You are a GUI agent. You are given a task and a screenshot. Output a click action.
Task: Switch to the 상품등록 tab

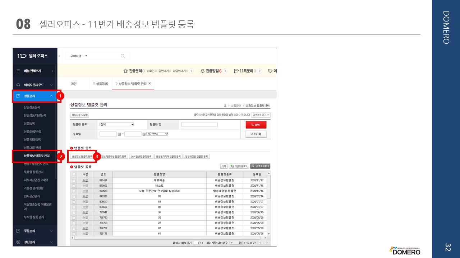pos(100,83)
